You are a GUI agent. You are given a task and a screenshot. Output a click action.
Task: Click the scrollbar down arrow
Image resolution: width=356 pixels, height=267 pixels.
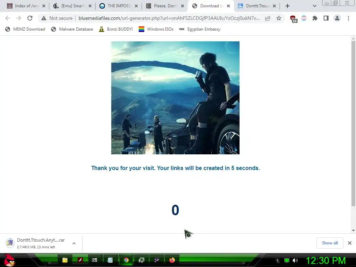pyautogui.click(x=353, y=230)
